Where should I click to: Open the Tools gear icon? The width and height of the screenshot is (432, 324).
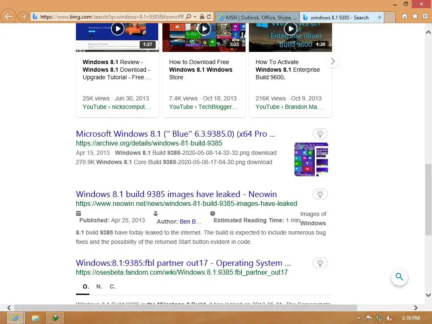pos(425,16)
